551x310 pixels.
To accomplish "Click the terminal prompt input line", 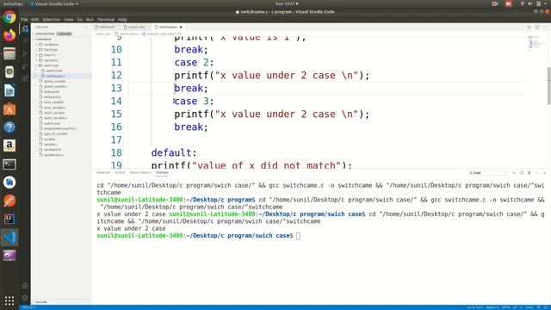I will [298, 236].
